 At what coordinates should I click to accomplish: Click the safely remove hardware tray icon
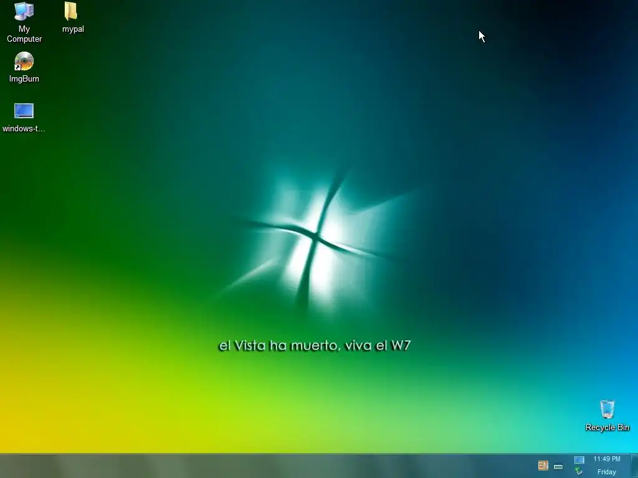pos(579,472)
